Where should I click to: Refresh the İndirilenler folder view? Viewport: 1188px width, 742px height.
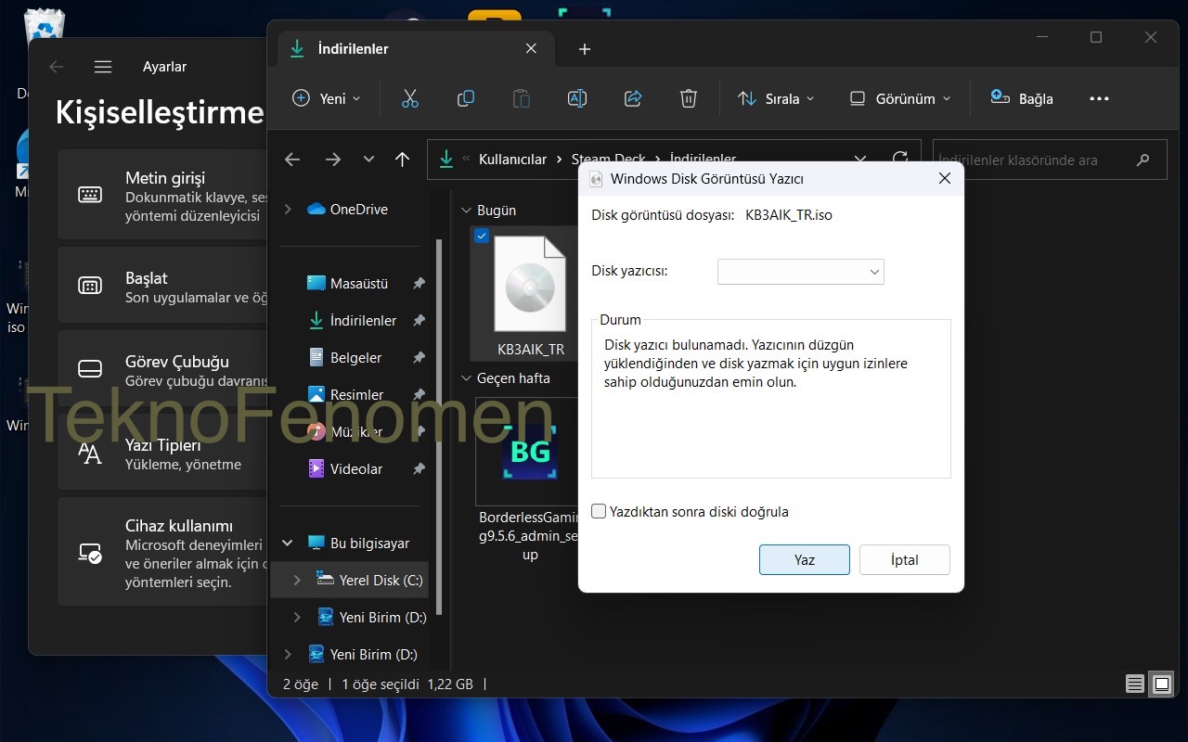pyautogui.click(x=899, y=160)
